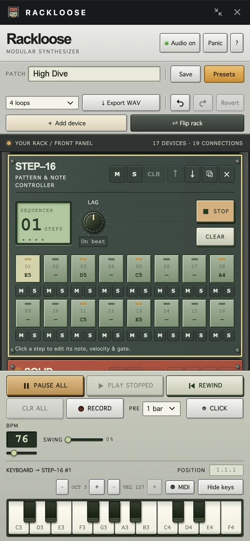Click the LAG knob

tap(93, 222)
